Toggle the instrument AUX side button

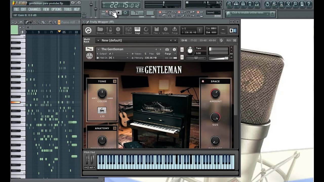tap(231, 54)
